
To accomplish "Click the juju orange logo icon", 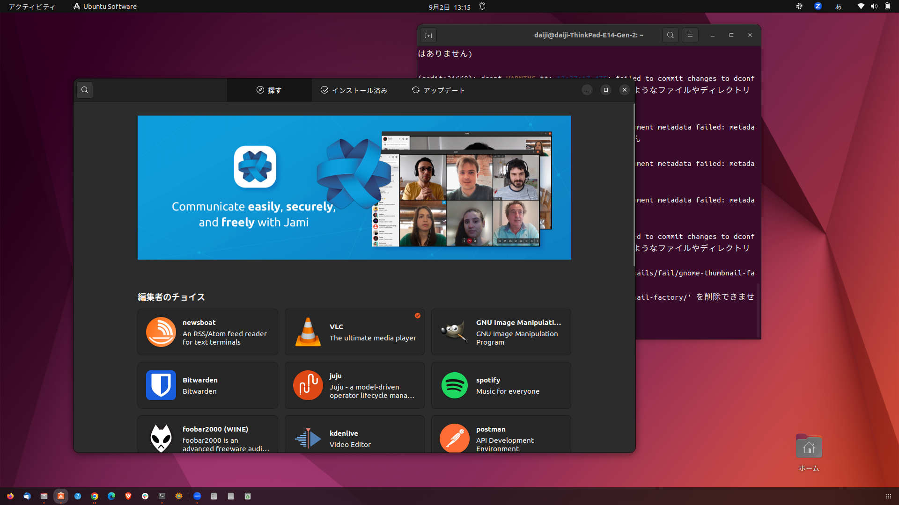I will pyautogui.click(x=308, y=385).
